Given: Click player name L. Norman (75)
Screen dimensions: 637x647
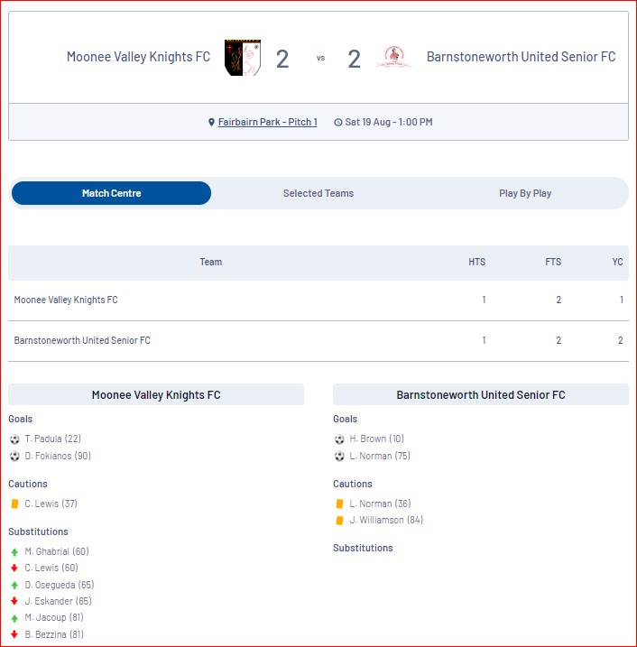Looking at the screenshot, I should coord(380,456).
